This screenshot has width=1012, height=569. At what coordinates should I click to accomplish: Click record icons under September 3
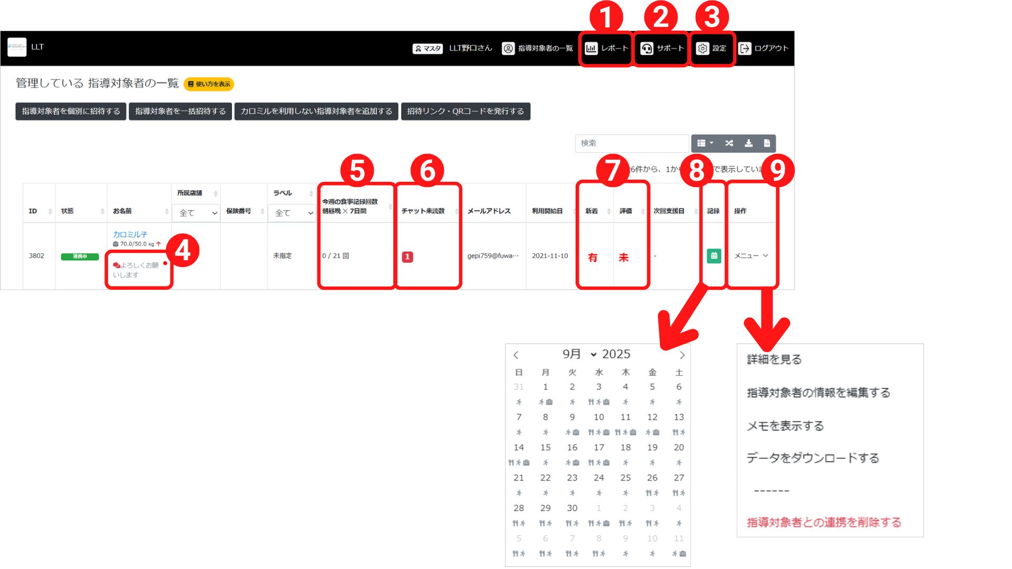[599, 402]
